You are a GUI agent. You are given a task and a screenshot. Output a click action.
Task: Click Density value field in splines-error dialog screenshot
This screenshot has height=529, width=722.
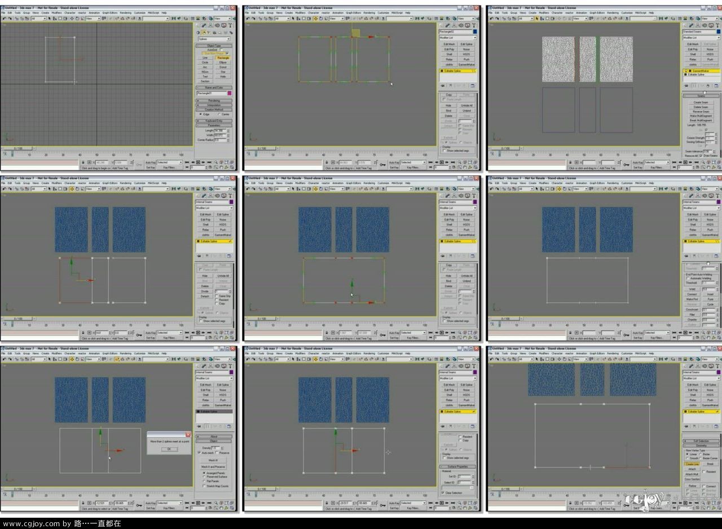coord(216,448)
